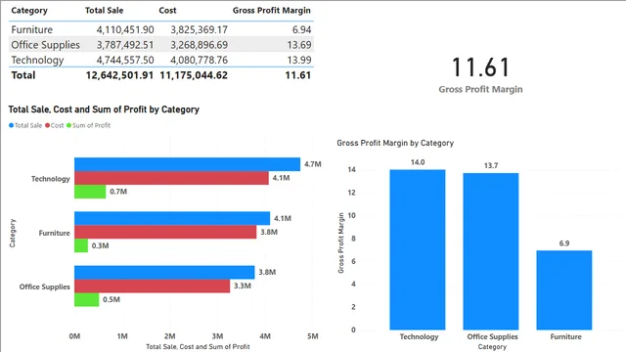Click the 6.9 column data label

click(564, 243)
